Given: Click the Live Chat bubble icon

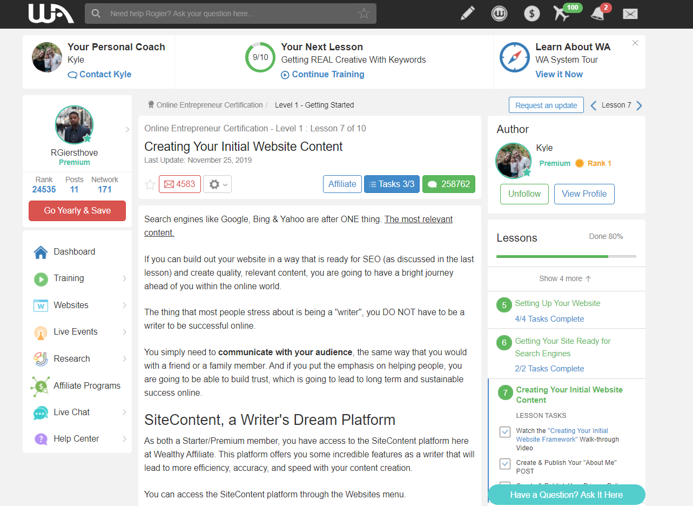Looking at the screenshot, I should (x=41, y=412).
